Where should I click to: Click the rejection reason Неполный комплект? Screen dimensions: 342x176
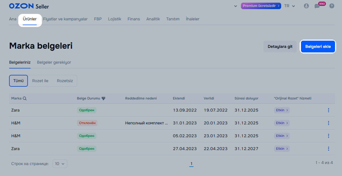tap(147, 123)
